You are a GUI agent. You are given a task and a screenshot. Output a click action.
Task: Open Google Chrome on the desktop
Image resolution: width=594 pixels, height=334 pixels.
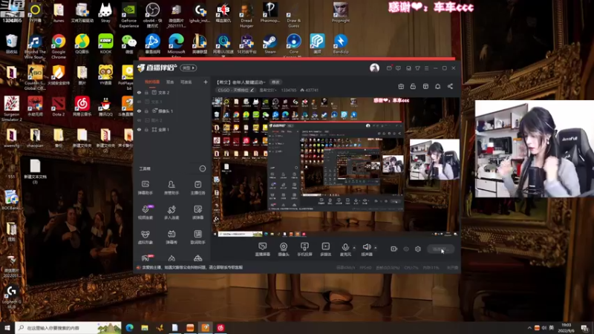pos(59,46)
